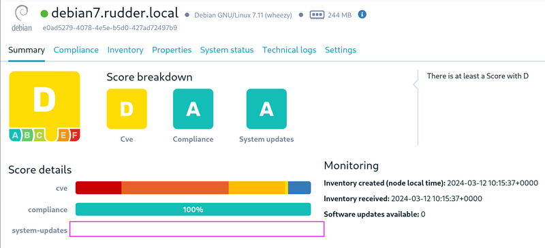Select the System updates A score badge
Viewport: 545px width, 248px height.
tap(266, 109)
